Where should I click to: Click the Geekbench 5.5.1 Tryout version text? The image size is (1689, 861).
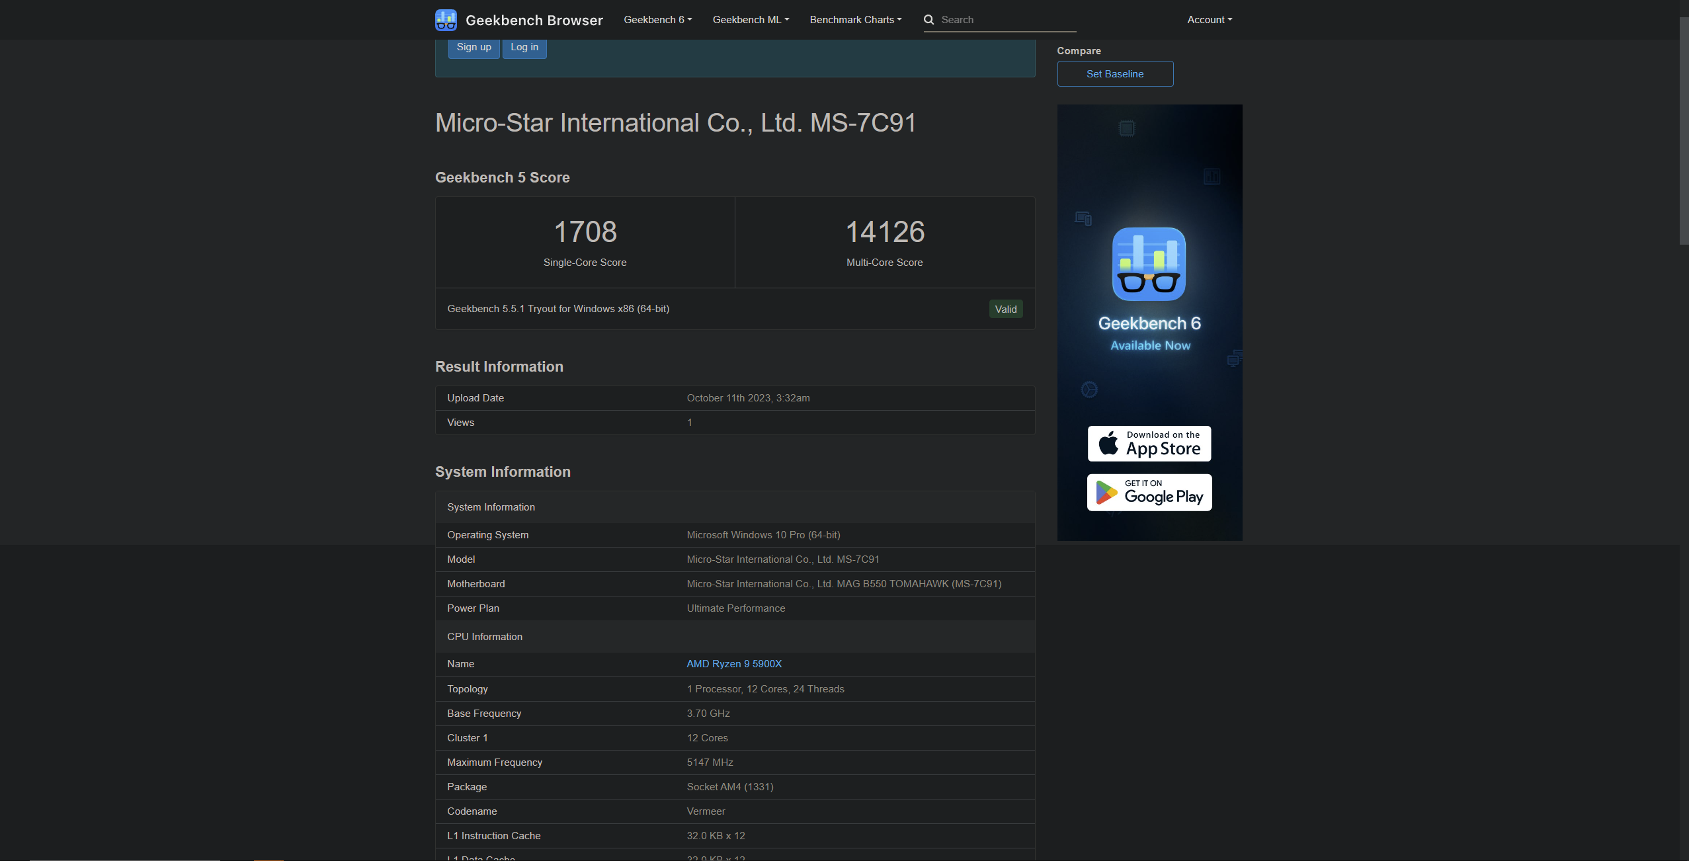[558, 309]
